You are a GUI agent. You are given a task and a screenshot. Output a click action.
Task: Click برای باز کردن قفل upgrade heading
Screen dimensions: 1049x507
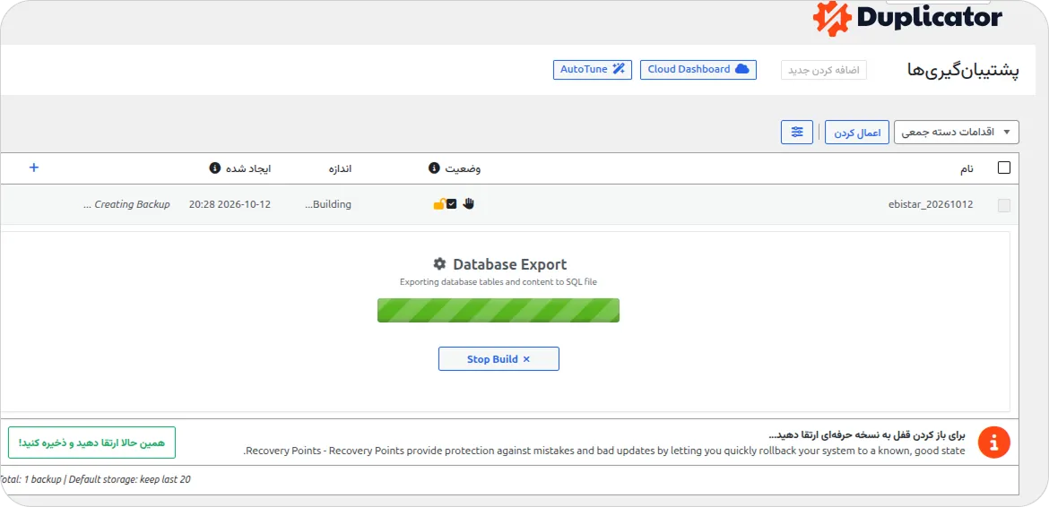[867, 434]
